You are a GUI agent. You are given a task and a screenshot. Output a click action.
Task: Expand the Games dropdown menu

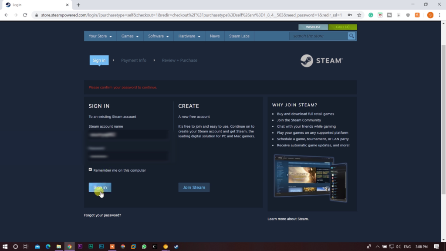click(130, 36)
